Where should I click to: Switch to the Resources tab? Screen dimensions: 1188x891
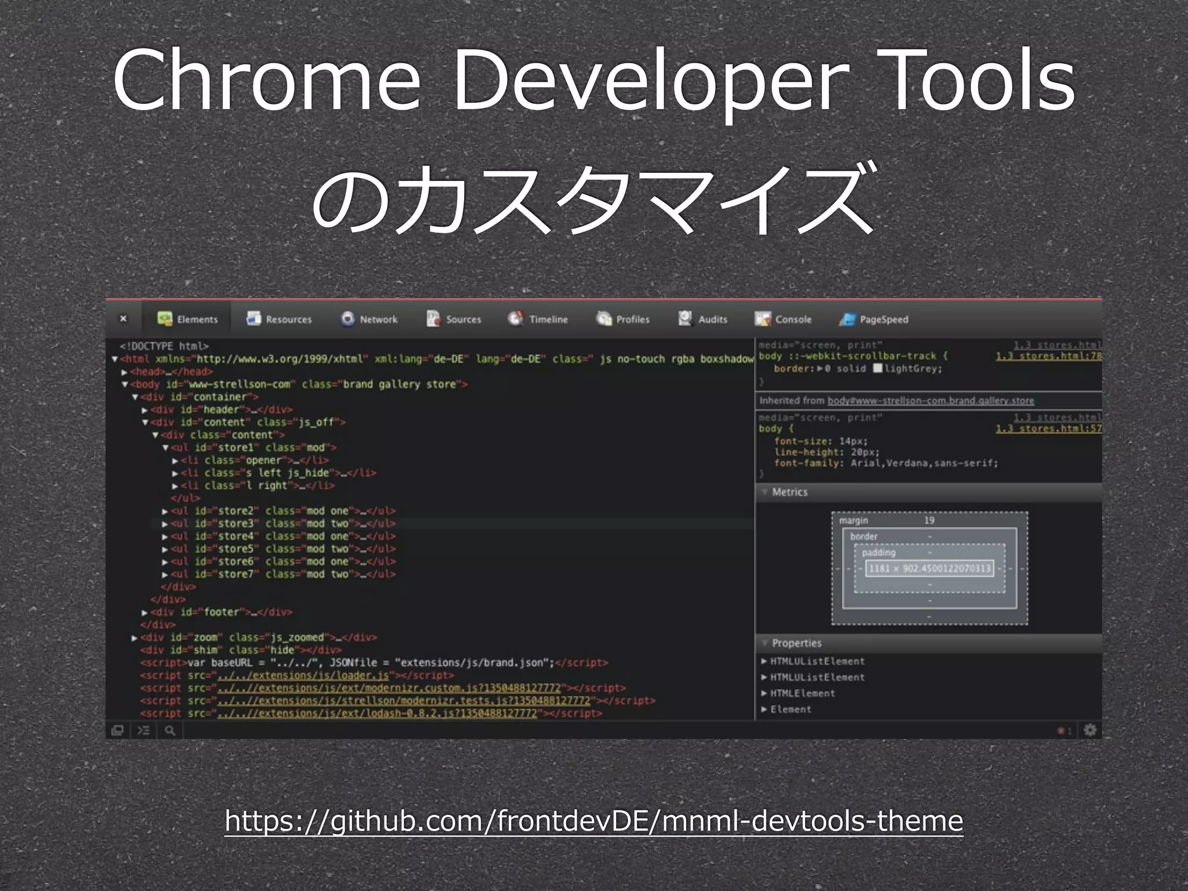[279, 319]
